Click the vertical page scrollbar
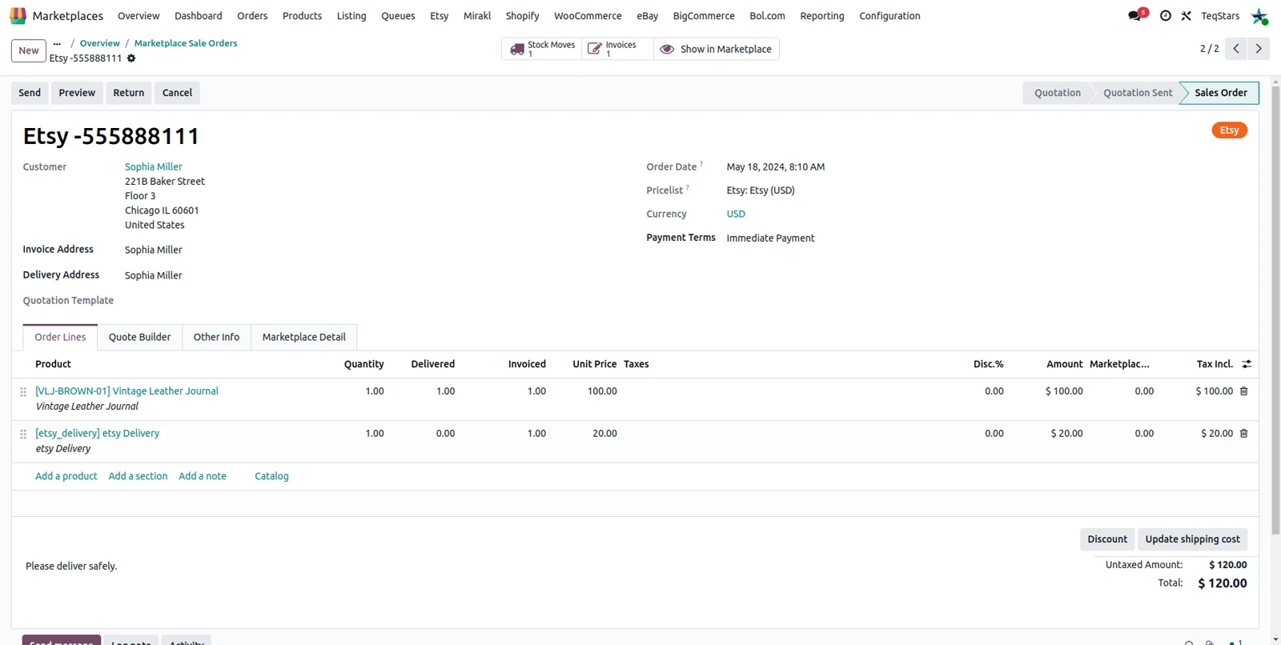 coord(1275,310)
